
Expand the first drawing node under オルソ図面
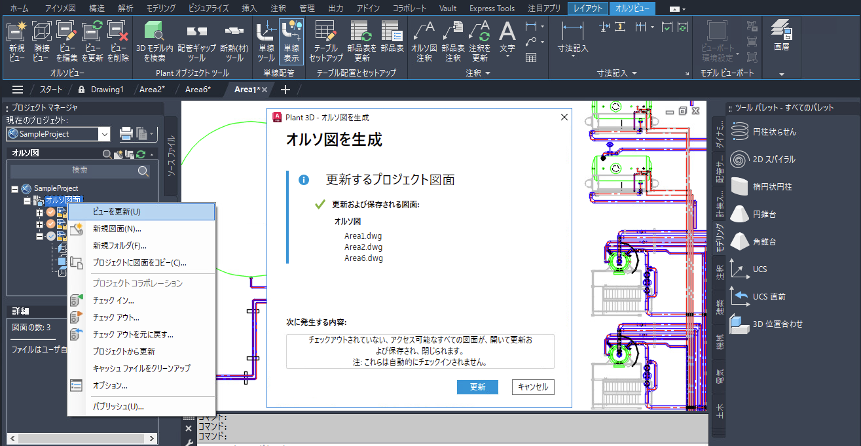(39, 213)
